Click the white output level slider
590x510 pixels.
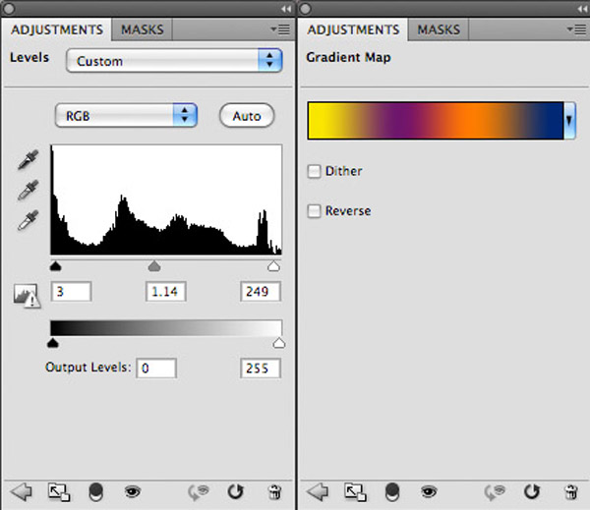pyautogui.click(x=279, y=343)
